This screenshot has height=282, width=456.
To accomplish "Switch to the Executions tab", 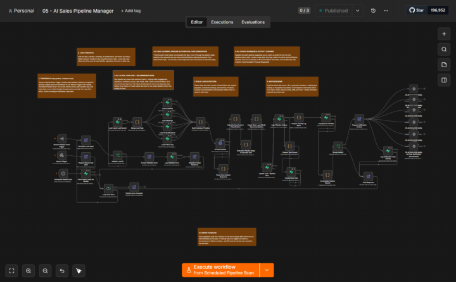I will point(222,22).
